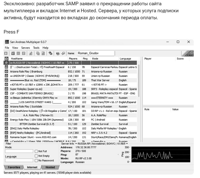
Task: Enable the Not Full filter checkbox
Action: pyautogui.click(x=36, y=151)
